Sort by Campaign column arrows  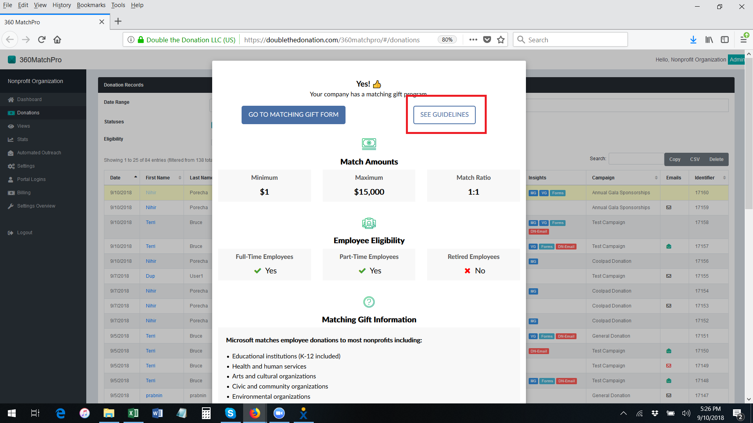point(656,178)
